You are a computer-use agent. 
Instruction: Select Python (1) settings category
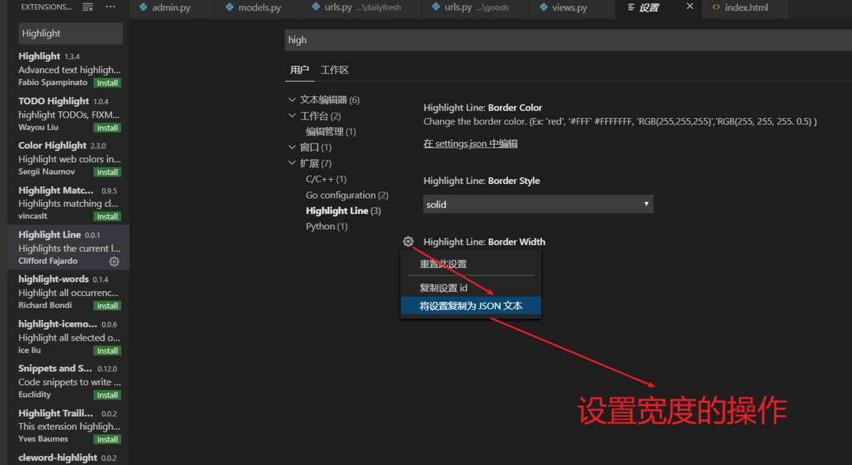pos(326,226)
